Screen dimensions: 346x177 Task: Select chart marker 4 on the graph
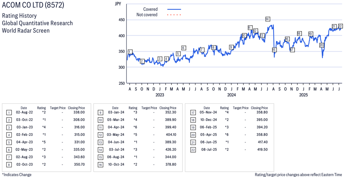tap(166, 59)
